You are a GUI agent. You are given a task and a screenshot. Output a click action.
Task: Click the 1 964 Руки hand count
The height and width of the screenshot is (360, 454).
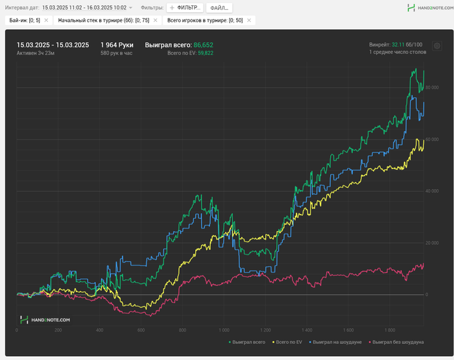(117, 45)
